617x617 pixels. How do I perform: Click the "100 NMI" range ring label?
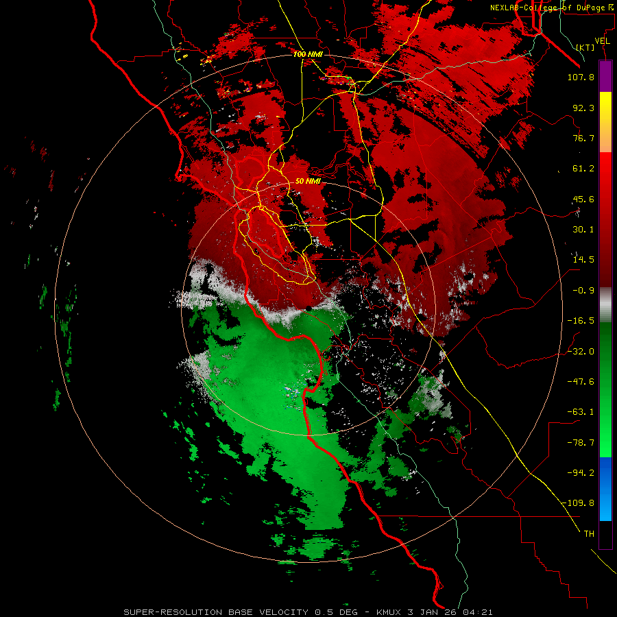coord(308,54)
